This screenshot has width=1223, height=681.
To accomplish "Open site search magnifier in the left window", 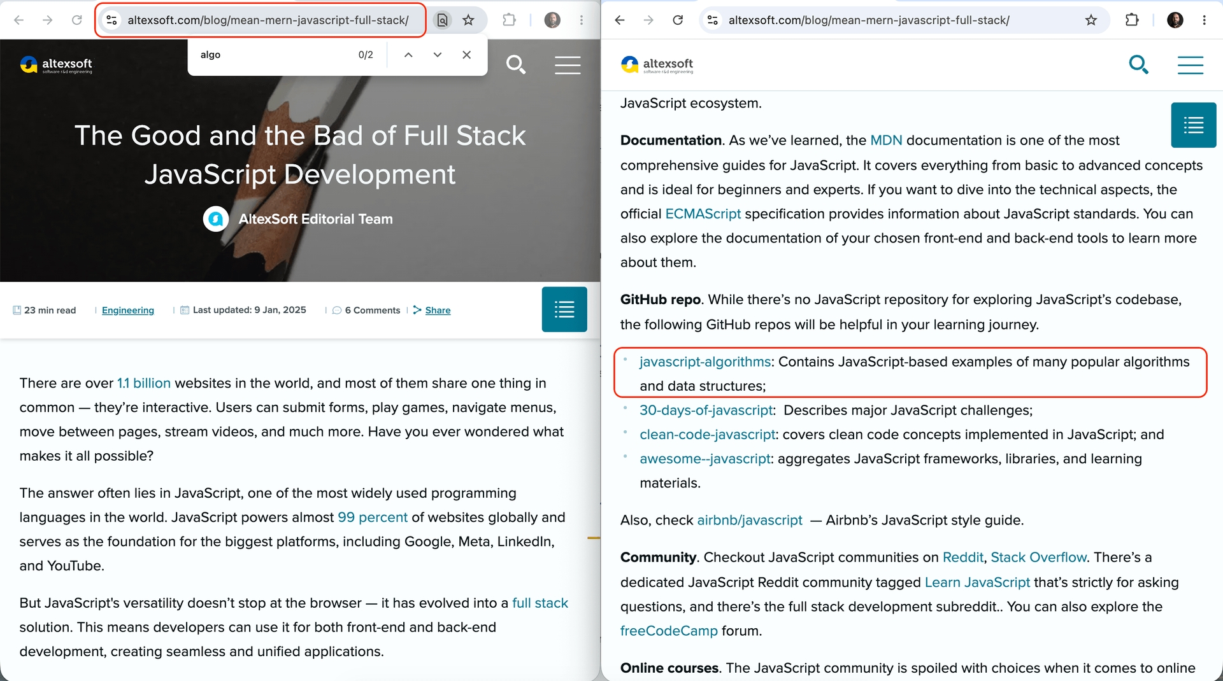I will point(516,64).
